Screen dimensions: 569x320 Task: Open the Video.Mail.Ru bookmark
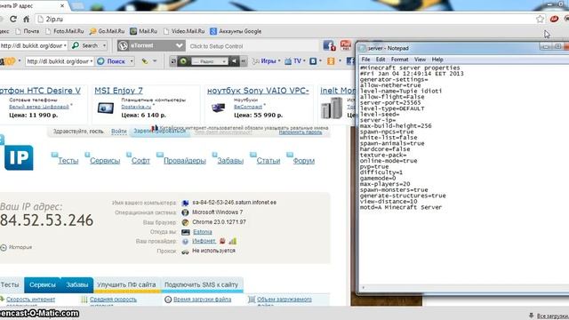[x=184, y=31]
